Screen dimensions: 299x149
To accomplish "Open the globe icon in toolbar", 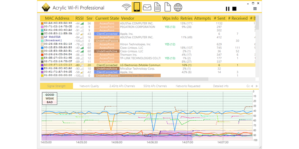I will (178, 7).
